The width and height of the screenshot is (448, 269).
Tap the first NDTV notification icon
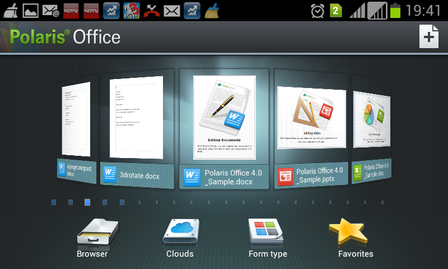(71, 11)
